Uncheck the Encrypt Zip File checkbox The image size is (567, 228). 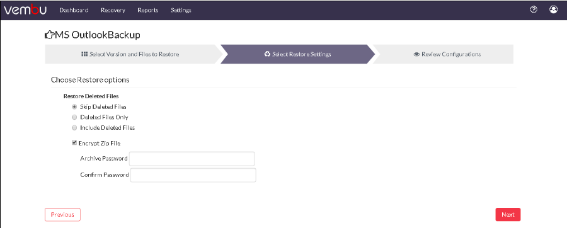pos(74,143)
